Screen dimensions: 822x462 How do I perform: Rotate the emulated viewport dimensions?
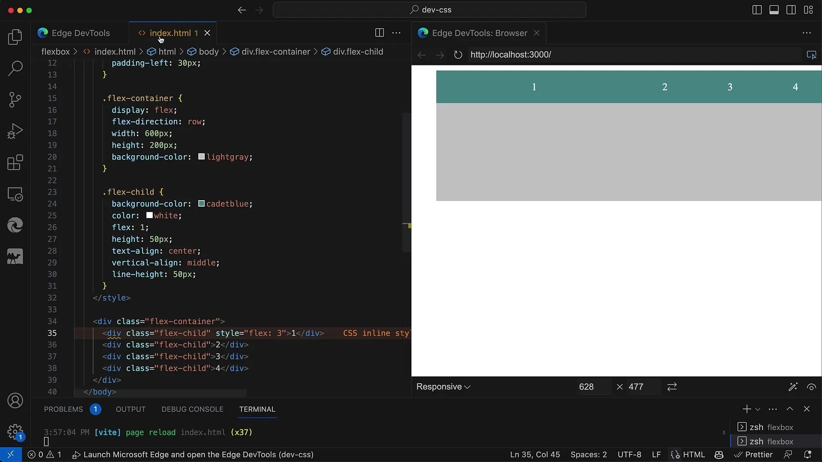pos(672,387)
